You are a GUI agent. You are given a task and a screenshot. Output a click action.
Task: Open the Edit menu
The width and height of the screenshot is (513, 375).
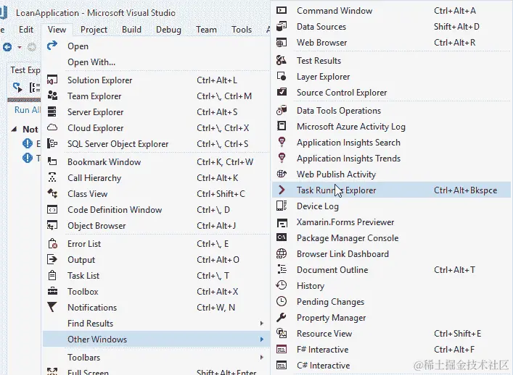[26, 30]
